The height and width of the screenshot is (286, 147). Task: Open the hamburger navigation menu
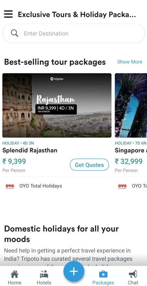pyautogui.click(x=8, y=14)
